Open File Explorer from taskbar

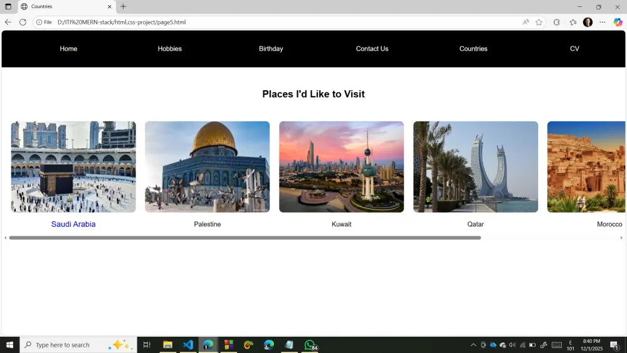[x=167, y=345]
